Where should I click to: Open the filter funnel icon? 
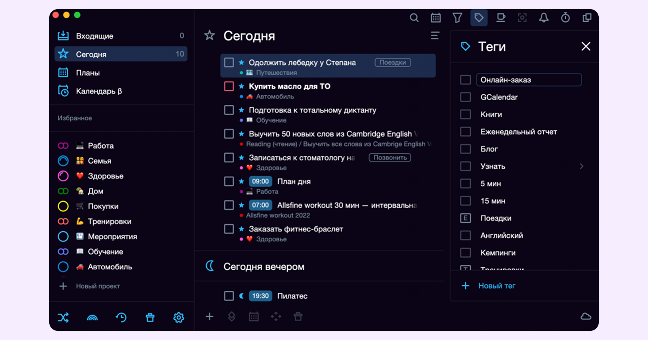(x=457, y=18)
